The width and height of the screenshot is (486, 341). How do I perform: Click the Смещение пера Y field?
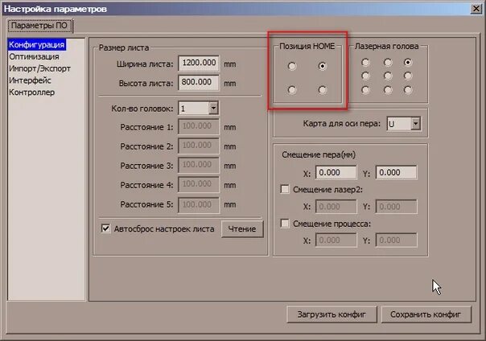[x=396, y=173]
